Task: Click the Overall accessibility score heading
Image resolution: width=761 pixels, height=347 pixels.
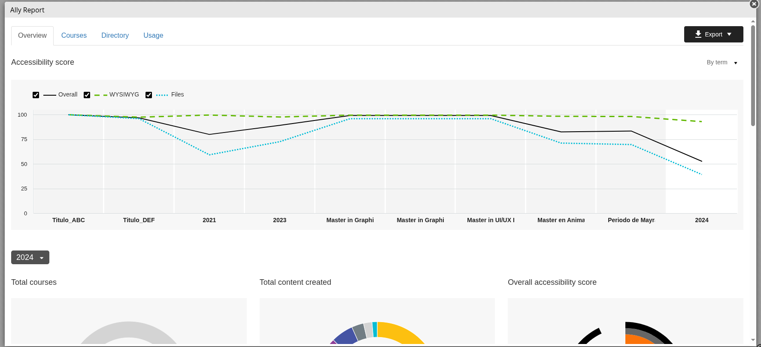Action: [x=552, y=282]
